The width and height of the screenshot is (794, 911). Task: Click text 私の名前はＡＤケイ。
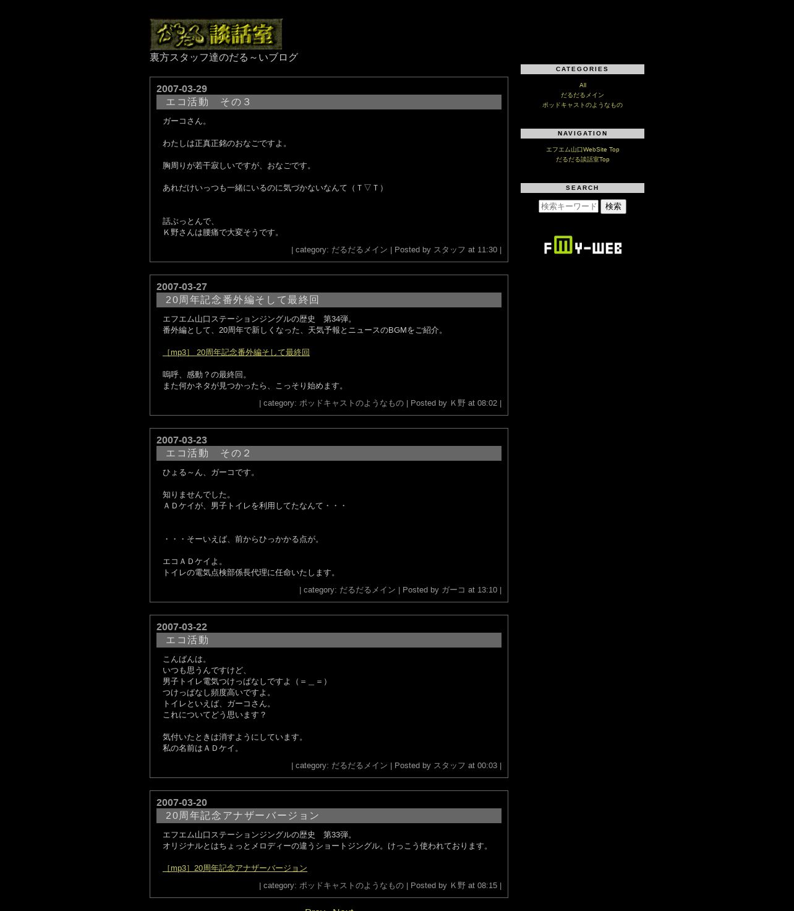pyautogui.click(x=203, y=748)
